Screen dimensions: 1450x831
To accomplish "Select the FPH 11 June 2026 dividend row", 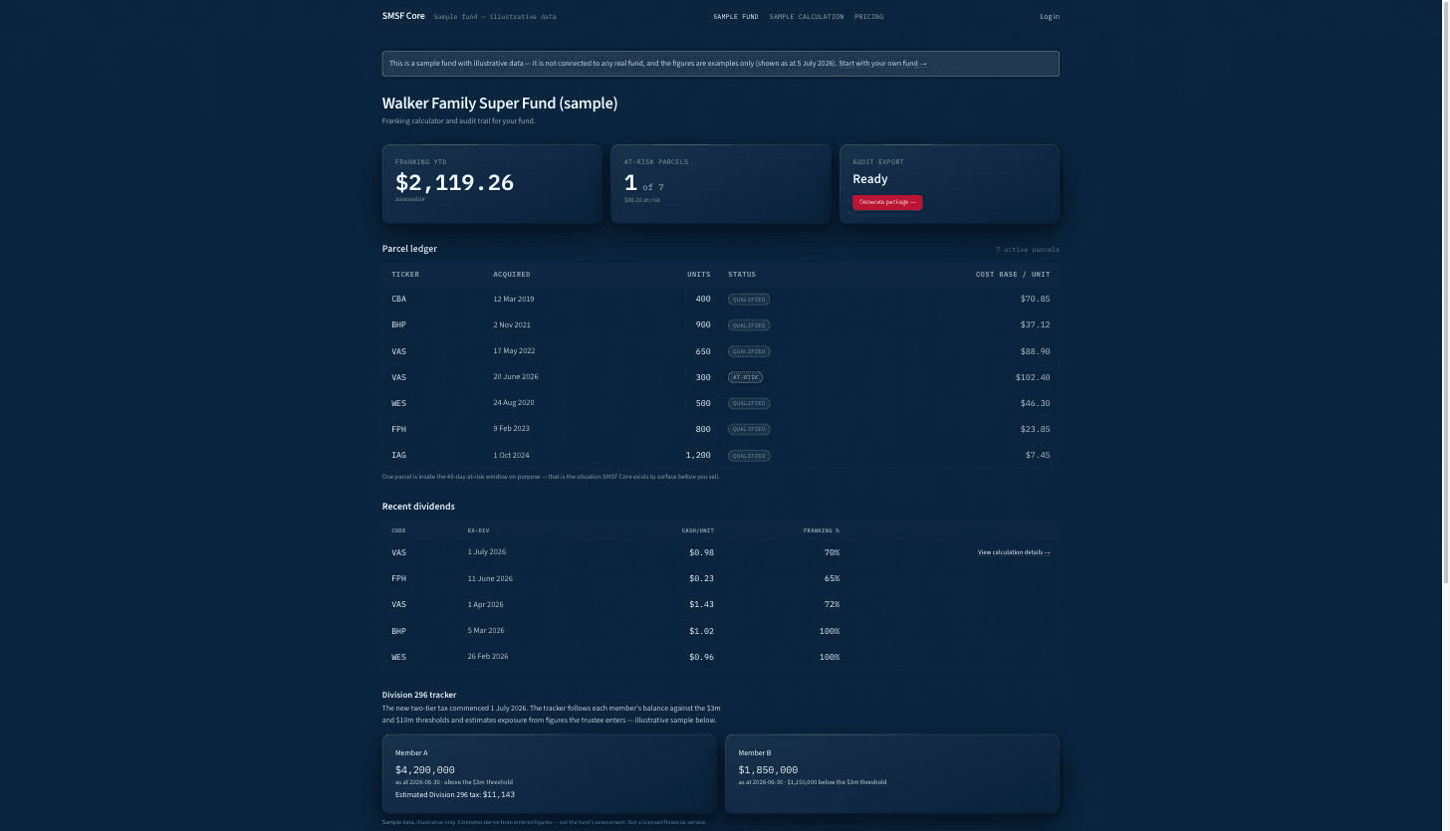I will coord(720,578).
